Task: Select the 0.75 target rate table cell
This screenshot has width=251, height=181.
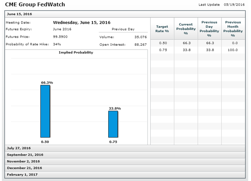Action: (162, 50)
